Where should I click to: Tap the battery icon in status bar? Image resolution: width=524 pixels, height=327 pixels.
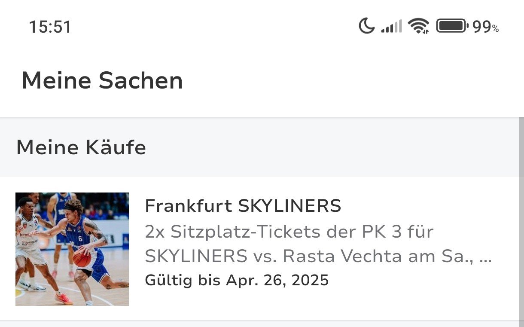[452, 26]
